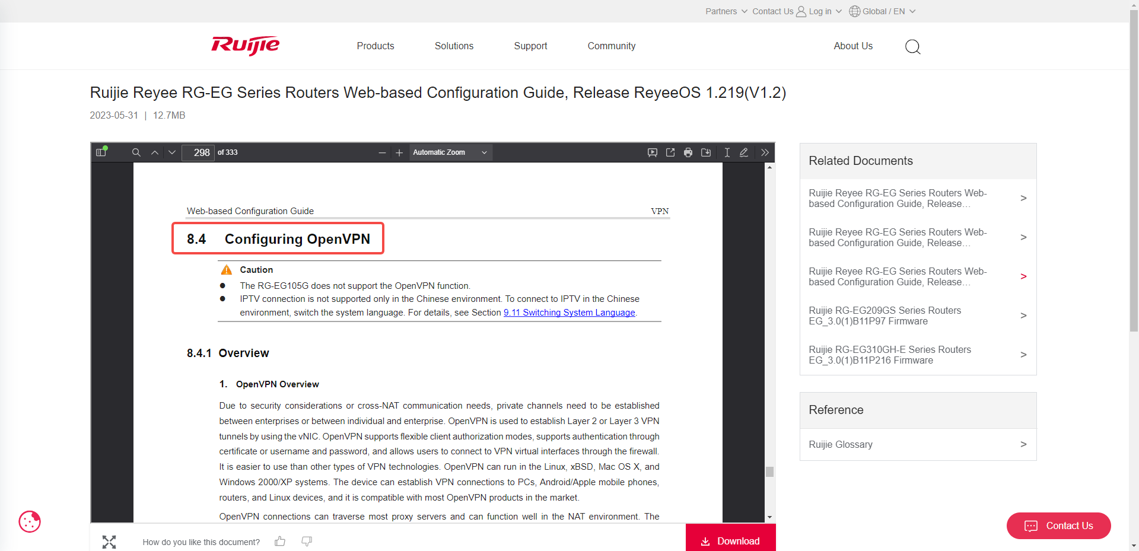Click the Contact Us top link

[x=772, y=11]
